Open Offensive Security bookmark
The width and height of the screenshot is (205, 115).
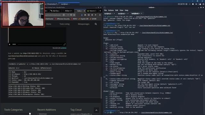coord(62,19)
